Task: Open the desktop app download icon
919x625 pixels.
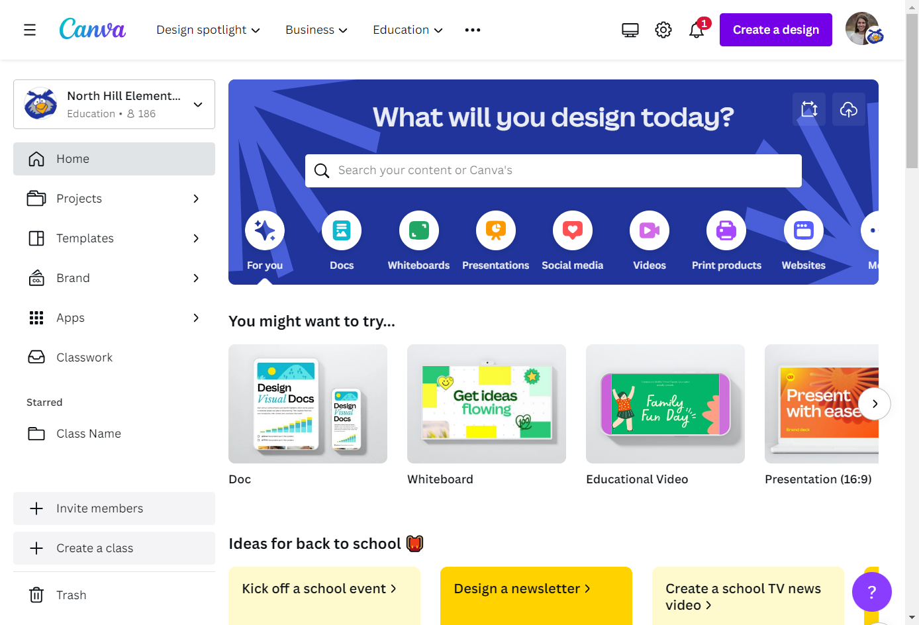Action: point(630,30)
